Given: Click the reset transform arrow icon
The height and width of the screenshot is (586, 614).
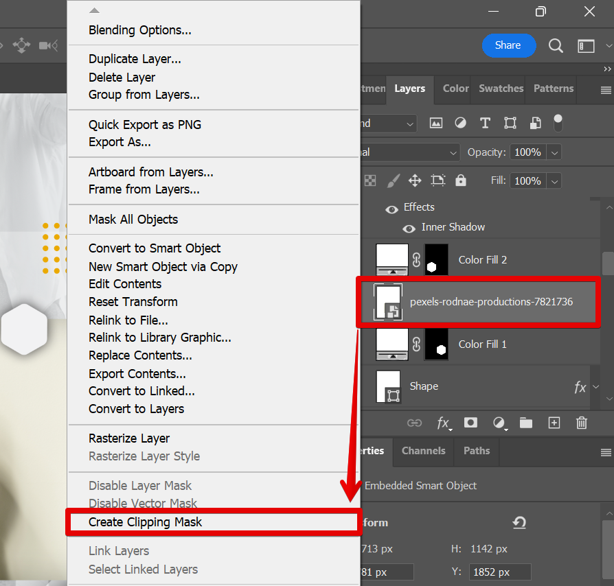Looking at the screenshot, I should [519, 523].
